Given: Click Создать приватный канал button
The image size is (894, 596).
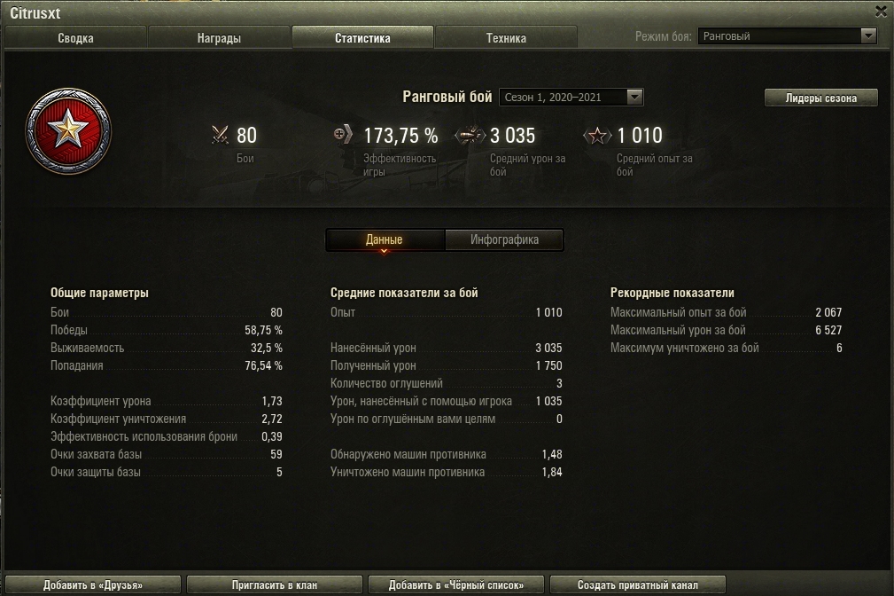Looking at the screenshot, I should (x=637, y=585).
